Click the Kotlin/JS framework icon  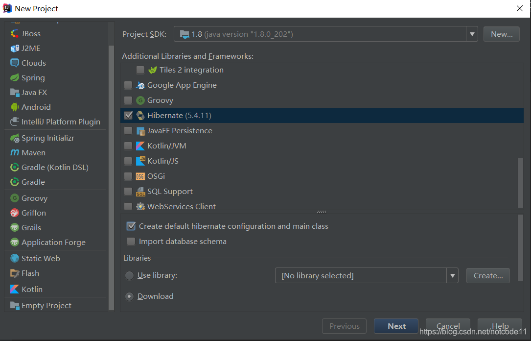coord(140,161)
